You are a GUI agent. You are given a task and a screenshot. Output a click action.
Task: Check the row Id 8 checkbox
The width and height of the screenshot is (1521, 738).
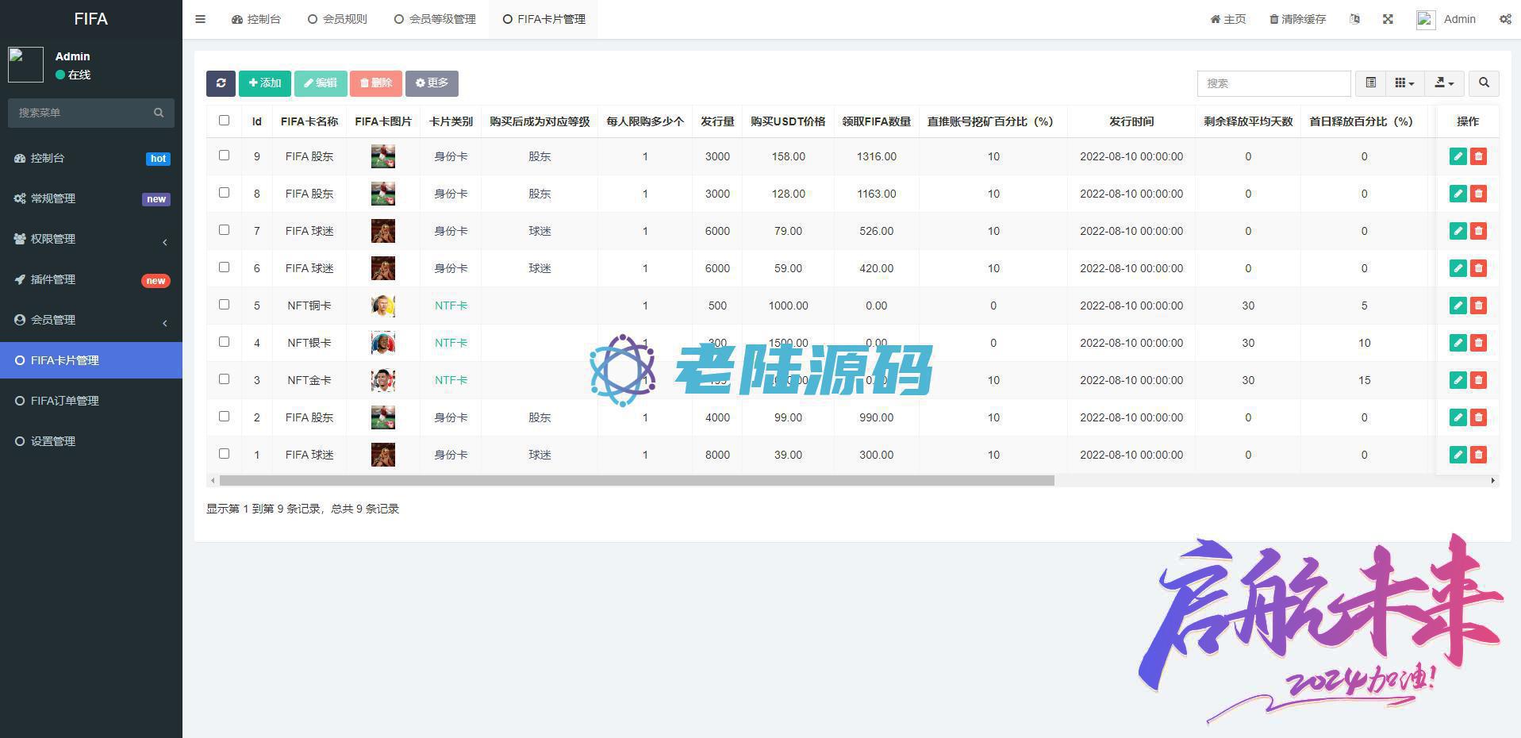[224, 193]
